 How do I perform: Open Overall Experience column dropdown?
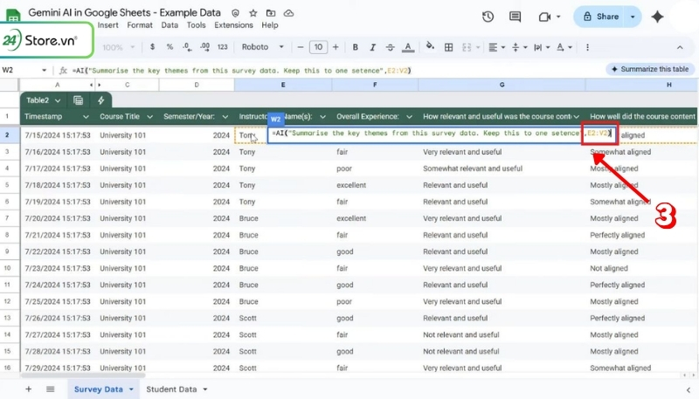point(409,117)
